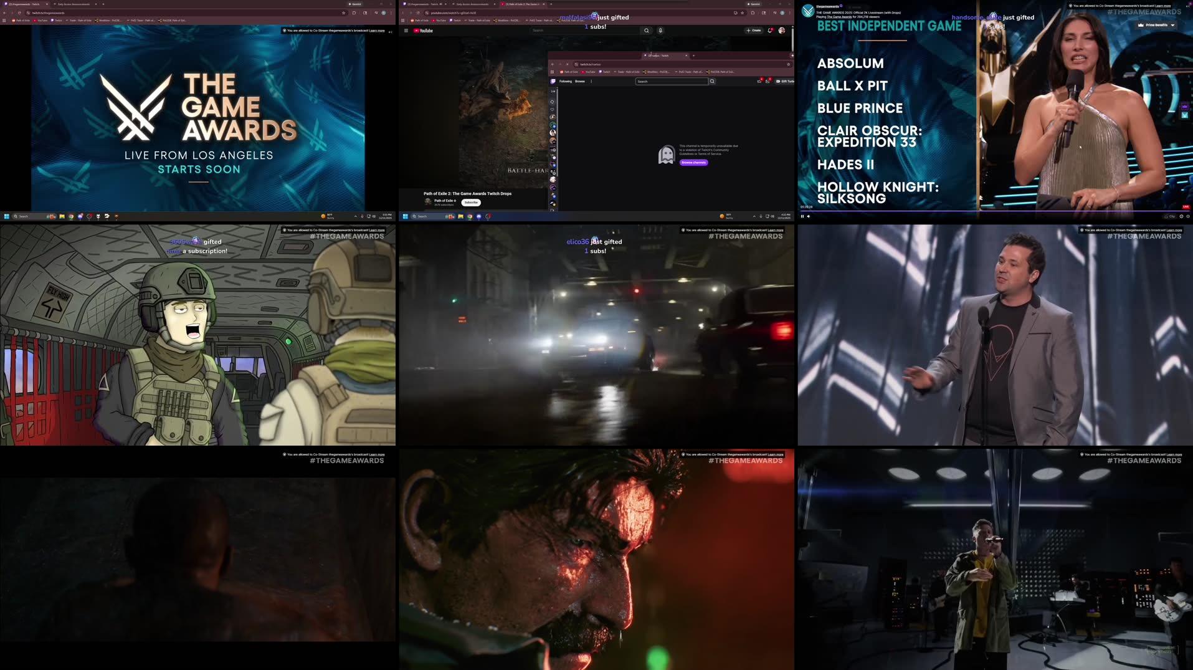This screenshot has width=1193, height=670.
Task: Clip the Game Awards stream
Action: click(x=1170, y=216)
